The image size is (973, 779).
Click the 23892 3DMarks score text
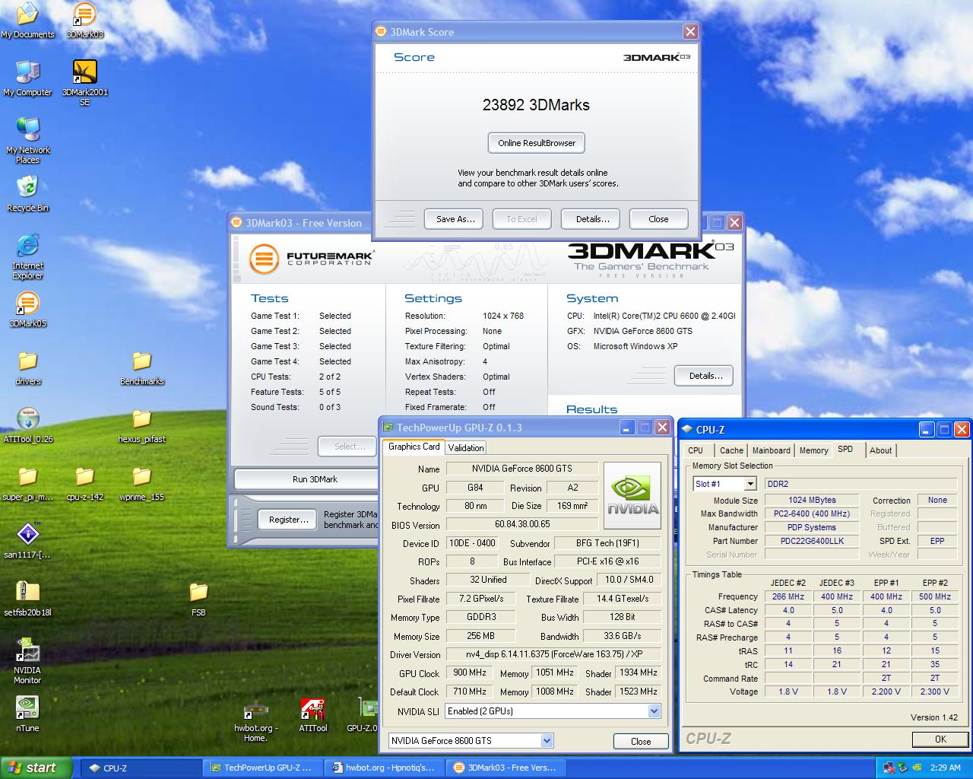click(x=536, y=105)
